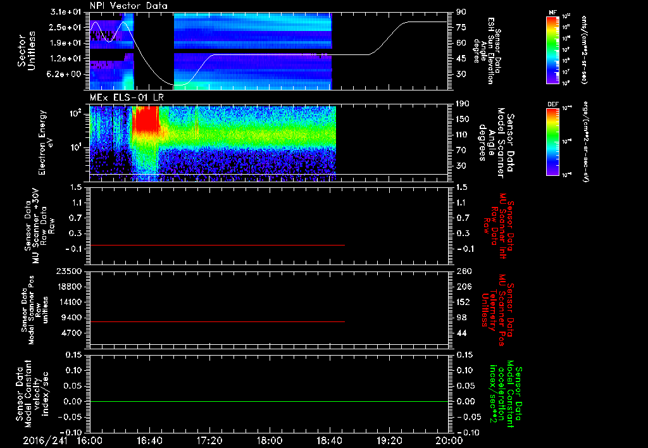Click the '2.5e+01' sector tick value
The image size is (648, 448).
(x=66, y=27)
